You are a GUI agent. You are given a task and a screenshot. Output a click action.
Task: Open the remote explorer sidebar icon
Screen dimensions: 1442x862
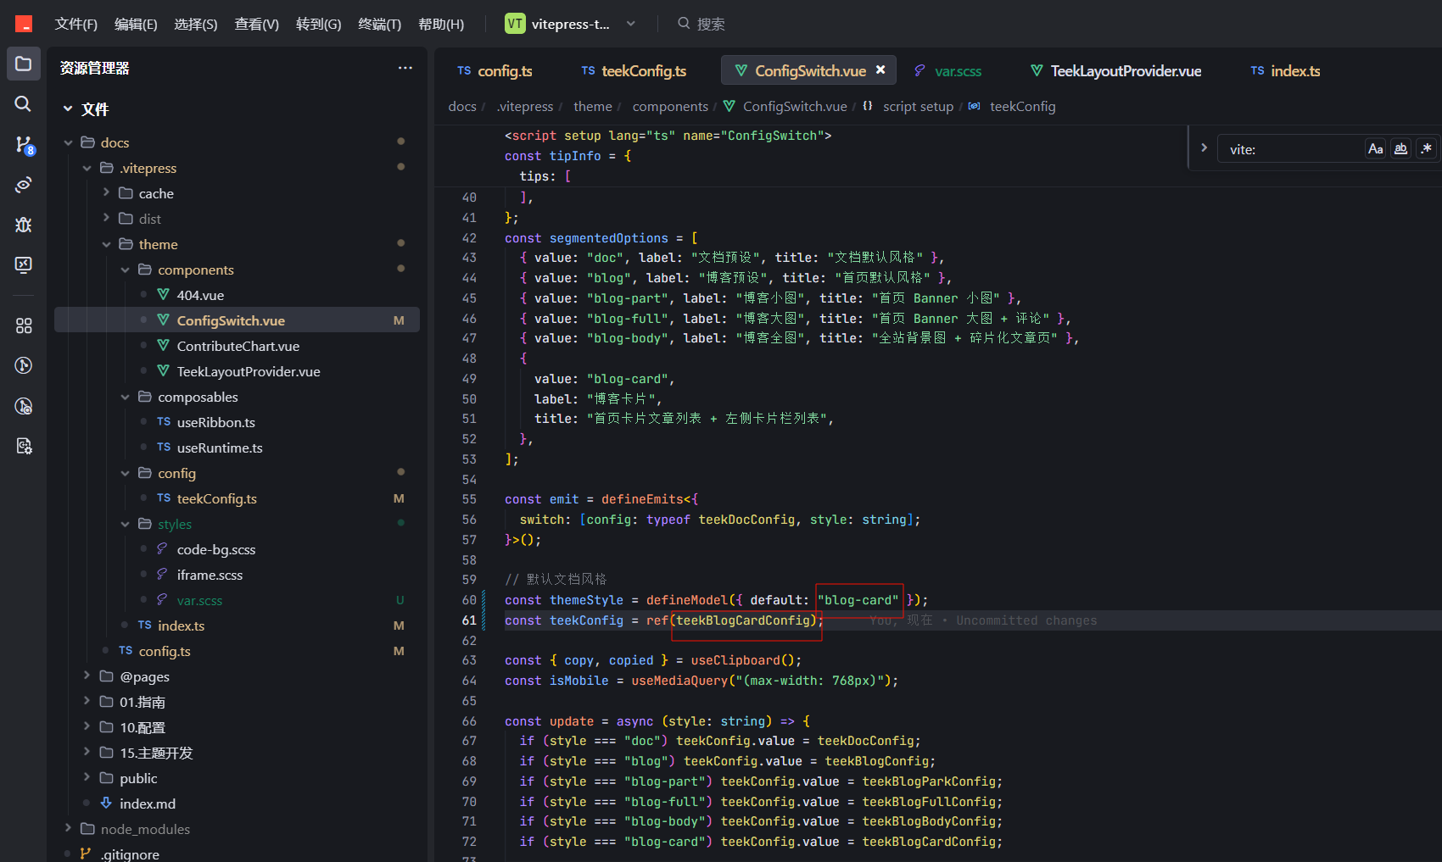[24, 264]
